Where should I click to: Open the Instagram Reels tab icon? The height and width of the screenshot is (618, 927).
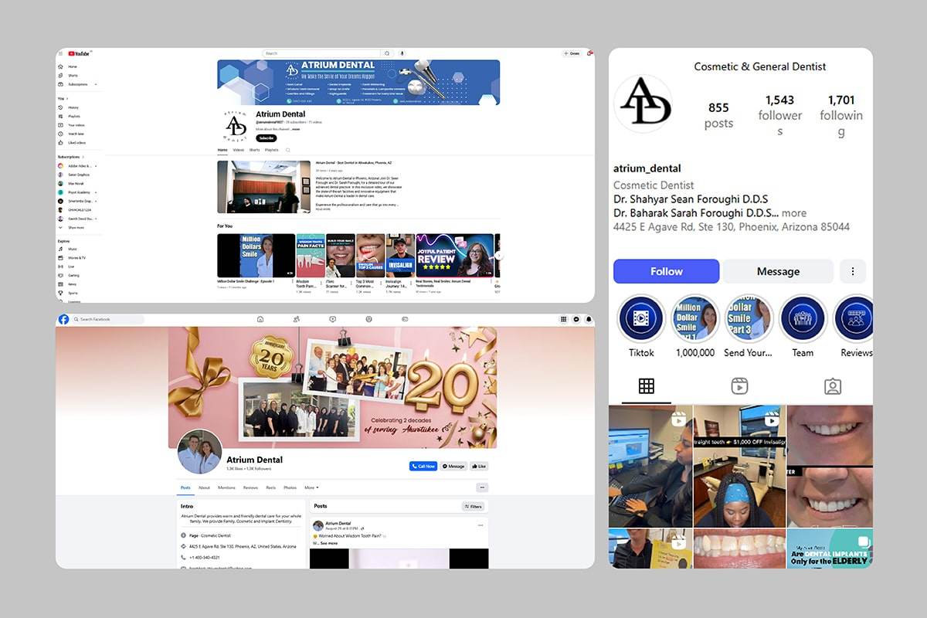pyautogui.click(x=740, y=386)
